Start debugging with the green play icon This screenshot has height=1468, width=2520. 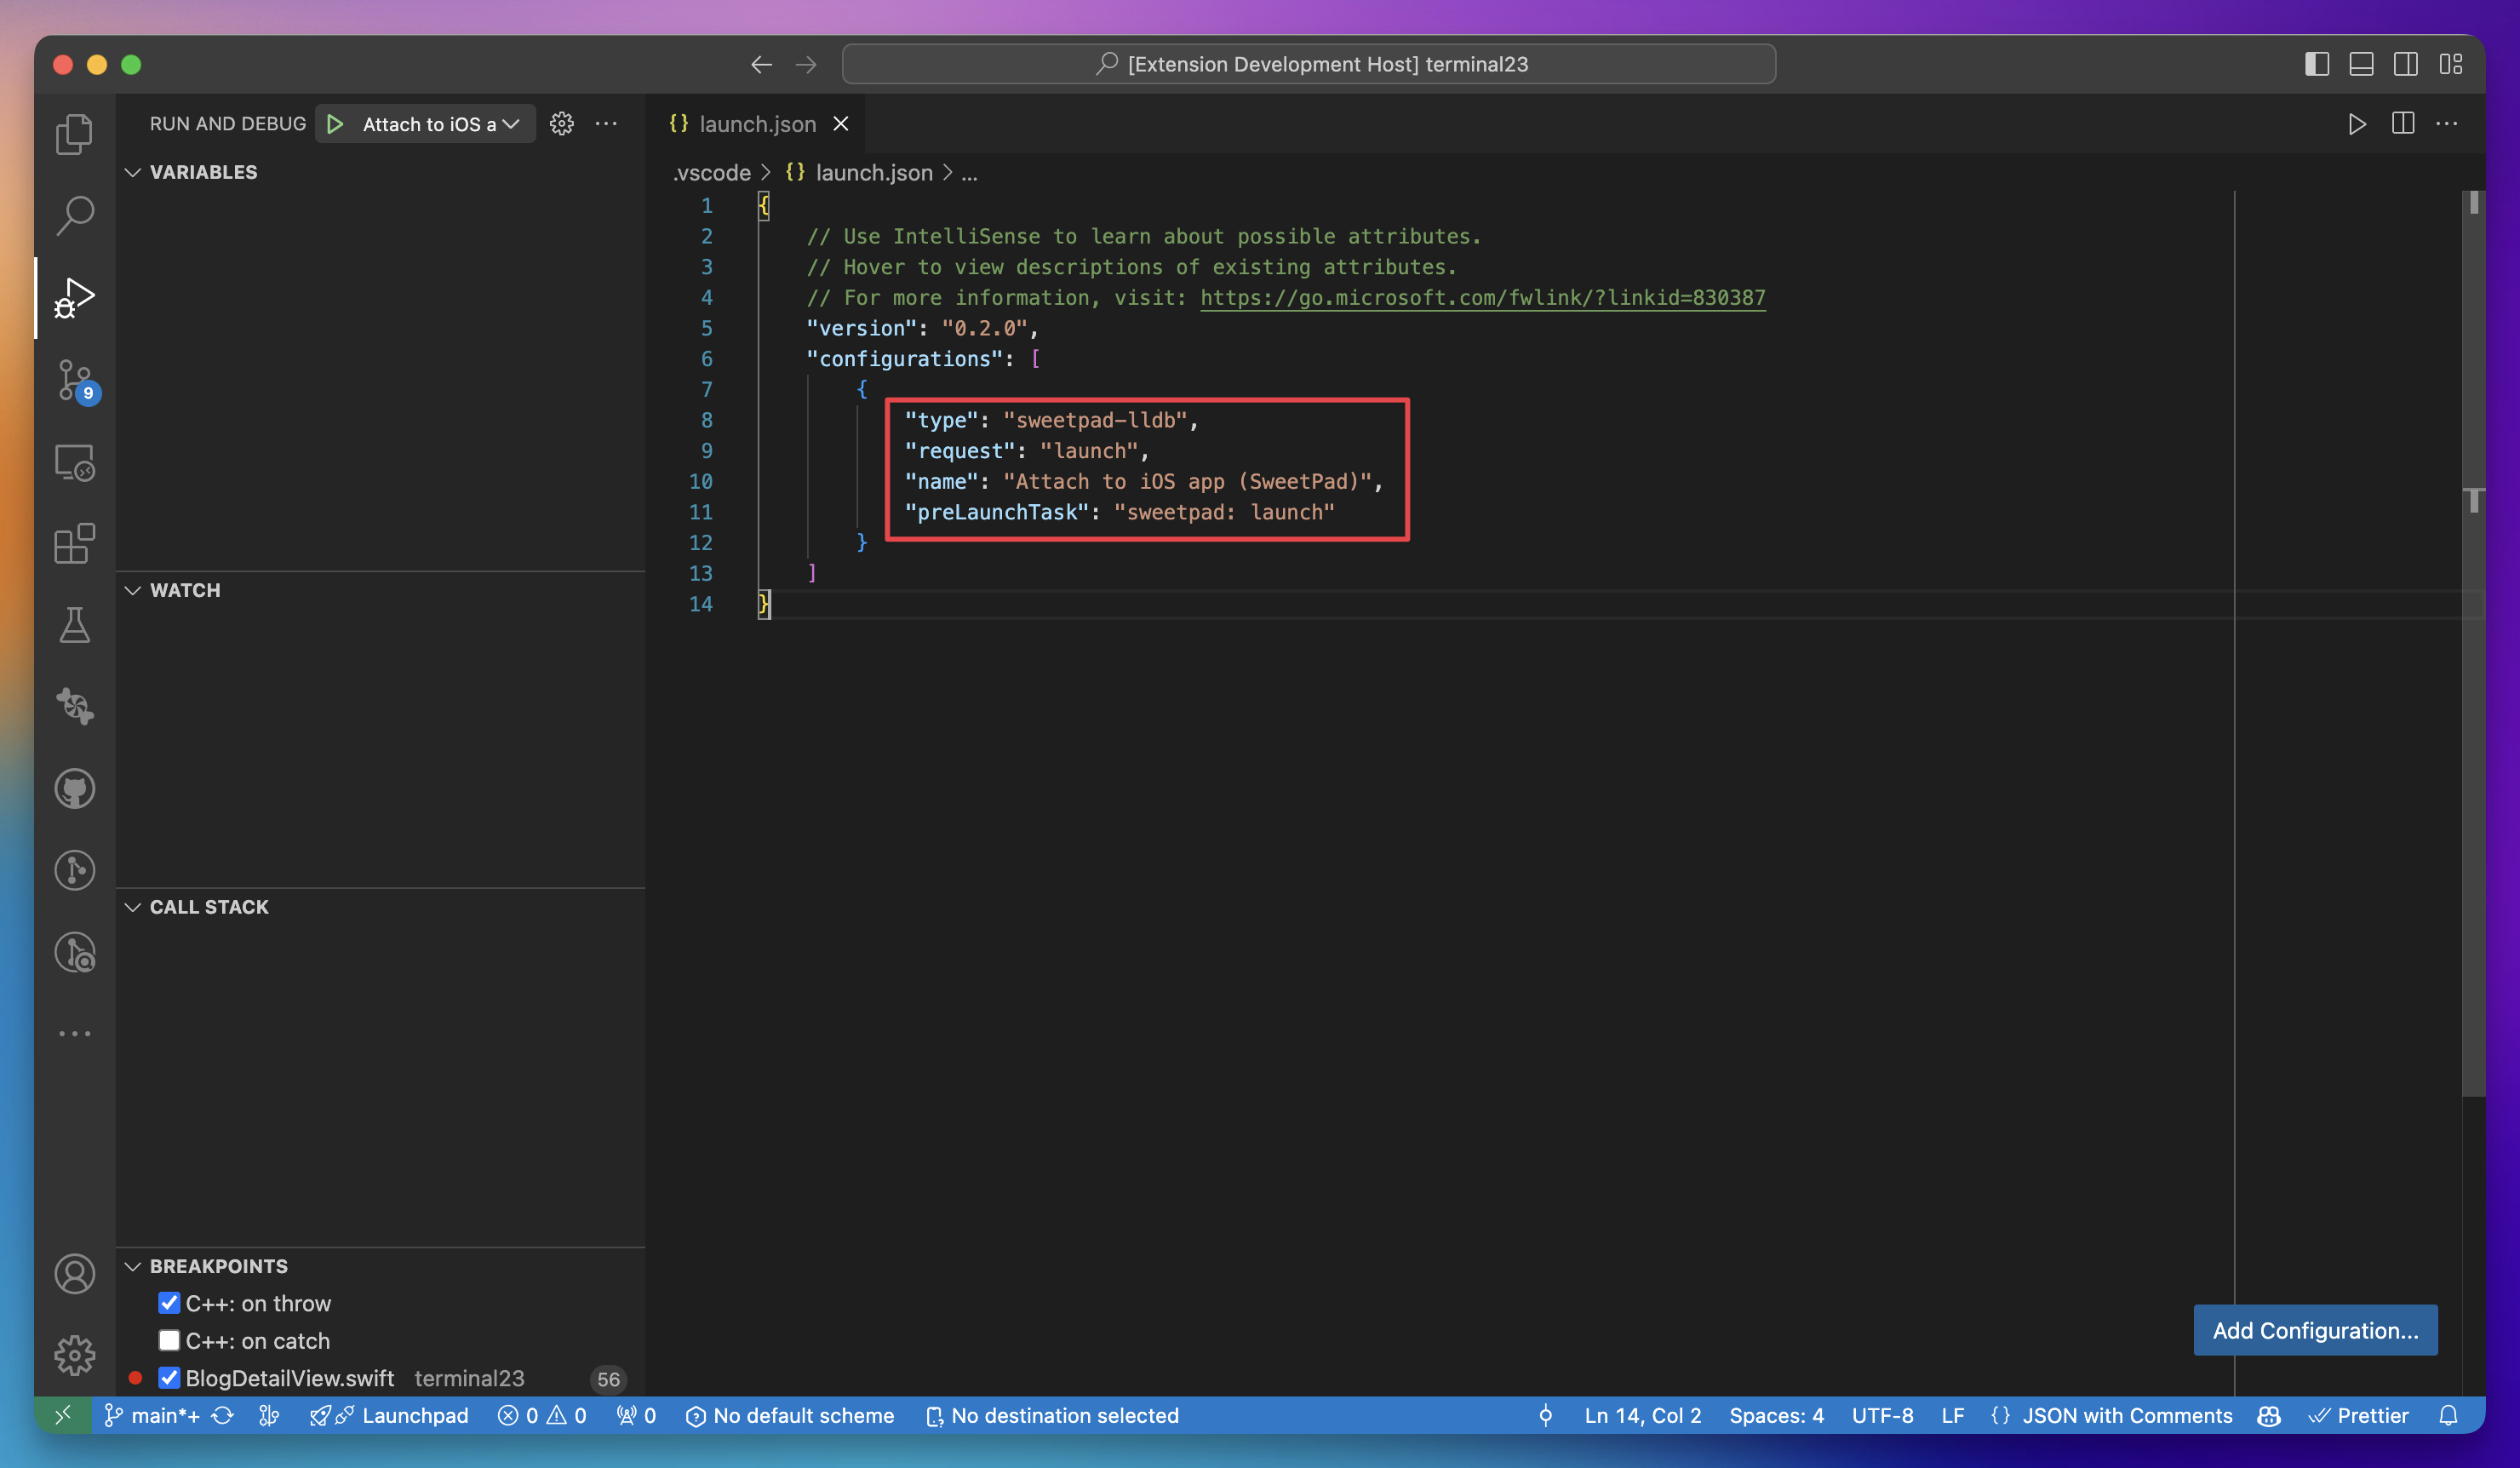(336, 123)
